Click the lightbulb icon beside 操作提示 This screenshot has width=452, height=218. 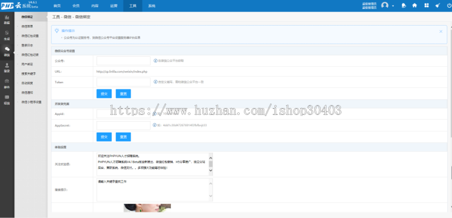pyautogui.click(x=57, y=30)
